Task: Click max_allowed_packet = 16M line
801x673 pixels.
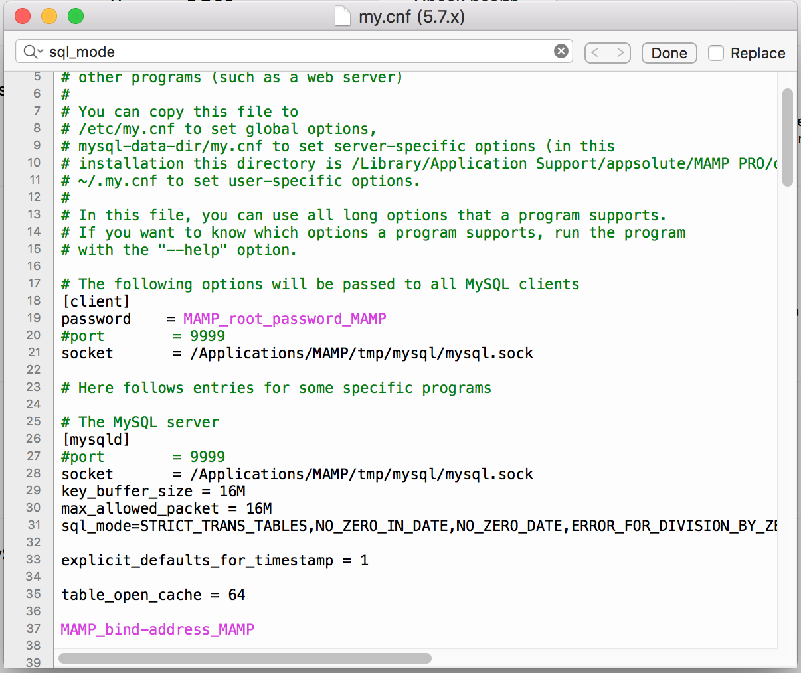Action: pos(167,509)
